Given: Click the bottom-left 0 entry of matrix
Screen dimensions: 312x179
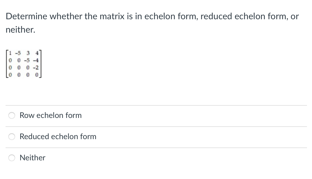Looking at the screenshot, I should click(10, 75).
